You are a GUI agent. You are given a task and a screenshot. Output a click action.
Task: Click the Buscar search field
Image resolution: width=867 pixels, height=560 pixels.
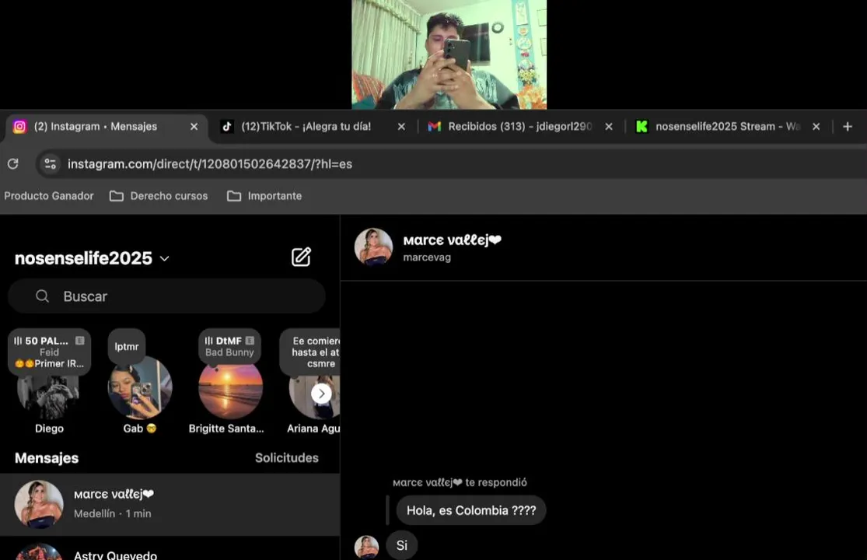(166, 296)
